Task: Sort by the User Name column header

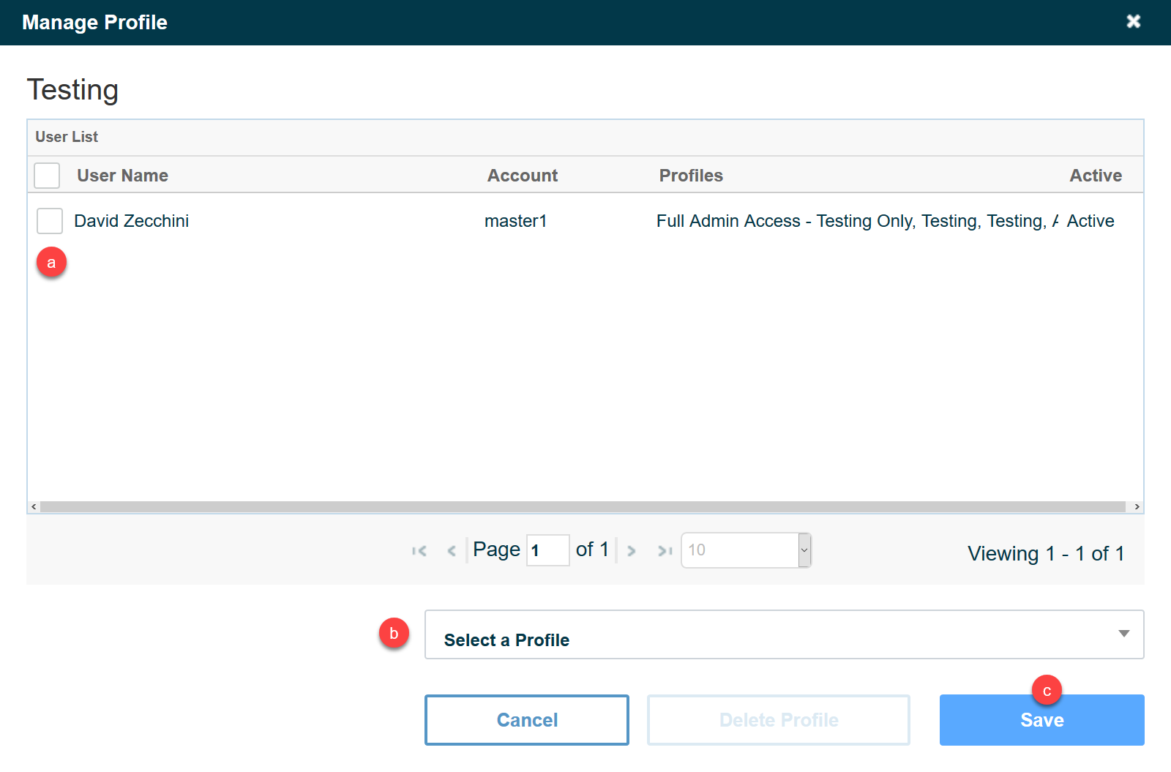Action: [121, 176]
